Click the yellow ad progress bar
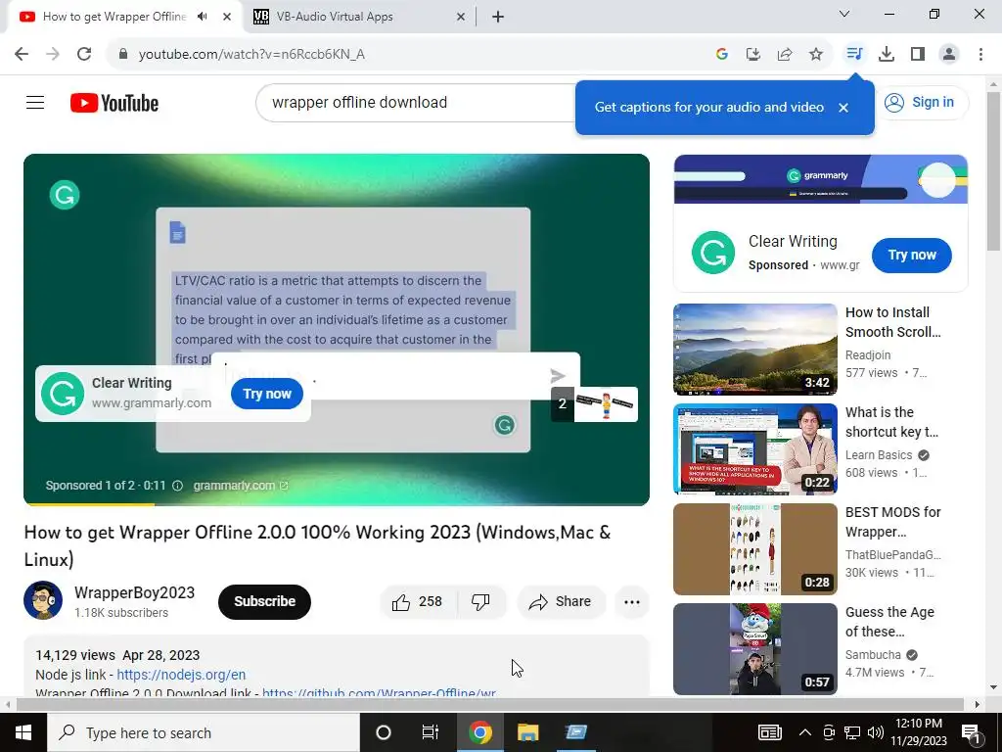This screenshot has width=1002, height=752. [89, 504]
